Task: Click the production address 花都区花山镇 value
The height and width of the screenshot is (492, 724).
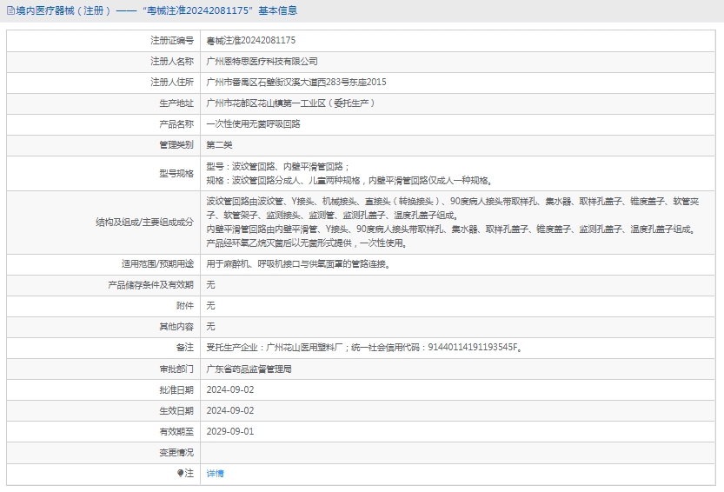Action: (289, 103)
